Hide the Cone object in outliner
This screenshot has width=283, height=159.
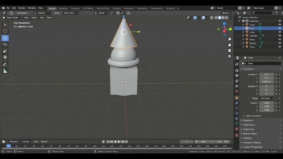click(x=279, y=28)
